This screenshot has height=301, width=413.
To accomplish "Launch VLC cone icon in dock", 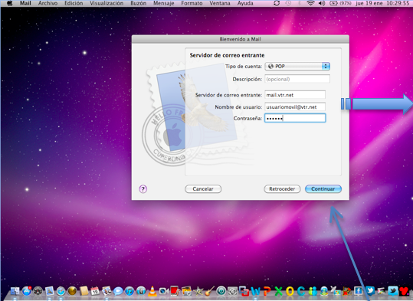I will pyautogui.click(x=152, y=291).
